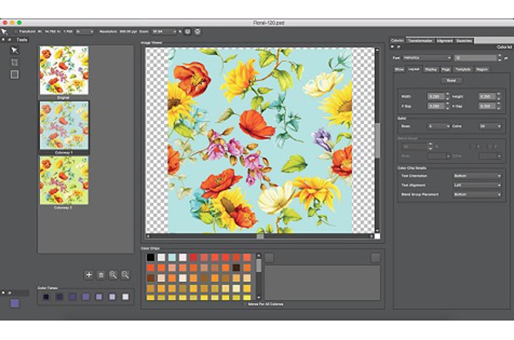Open the units dropdown next to height value
Image resolution: width=514 pixels, height=340 pixels.
click(85, 32)
